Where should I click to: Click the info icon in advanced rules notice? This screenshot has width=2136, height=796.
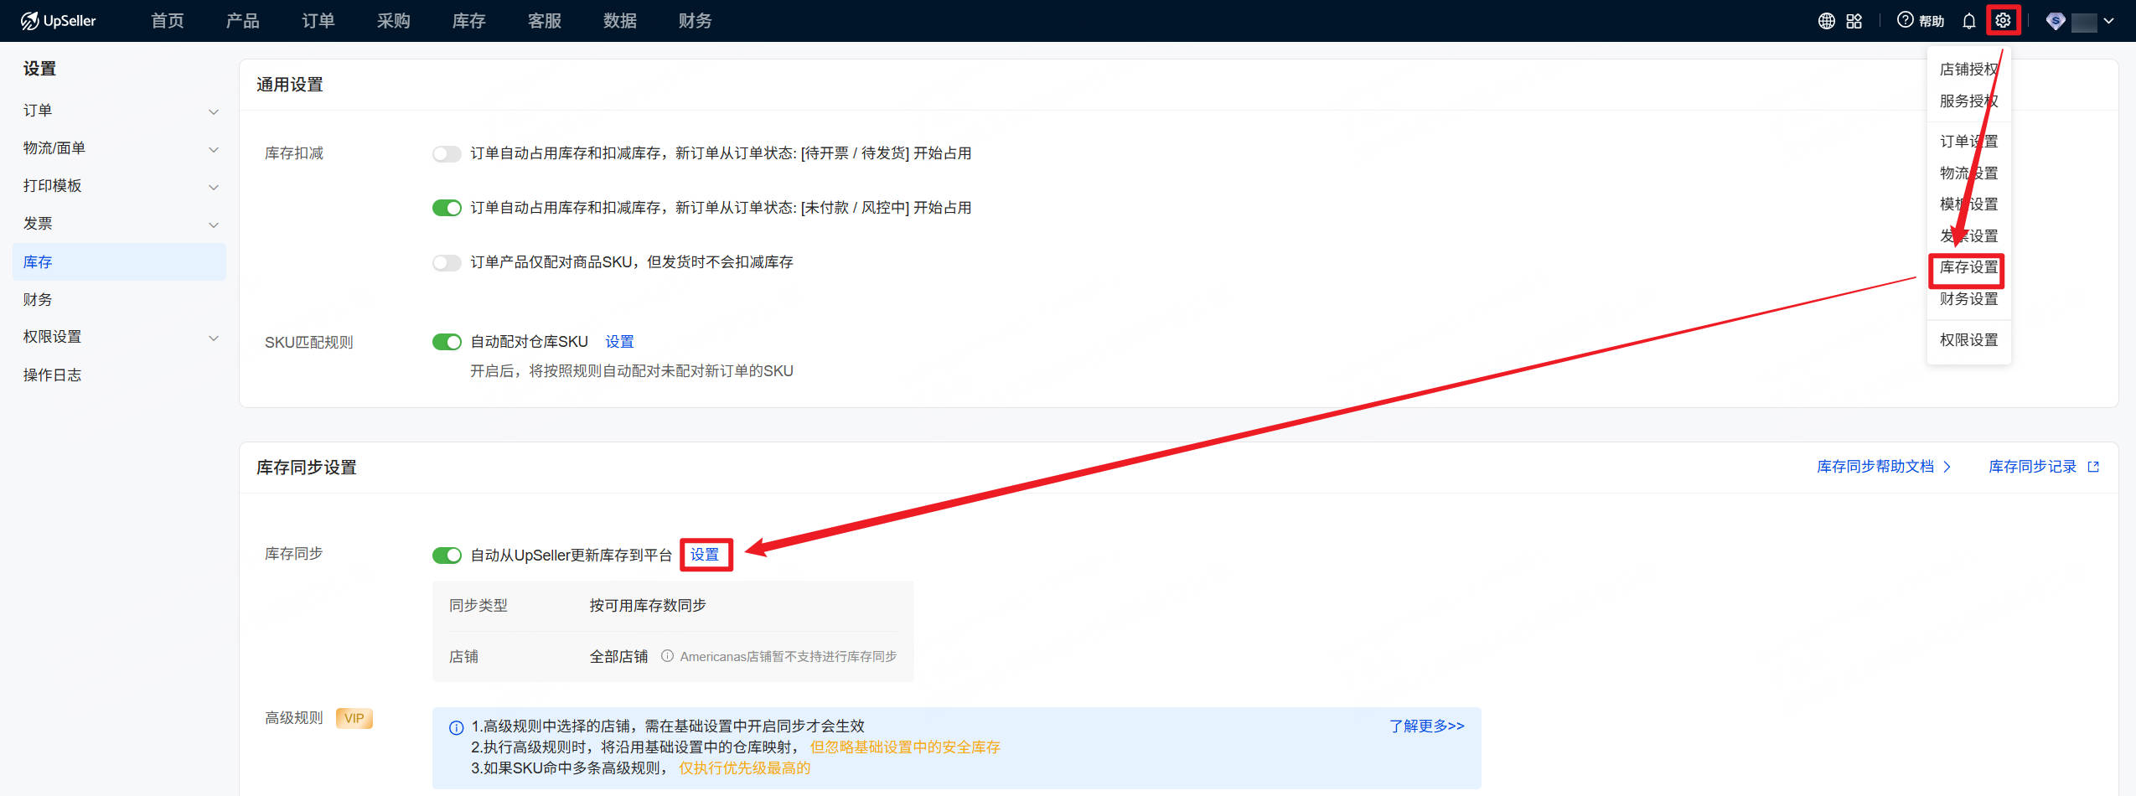(x=456, y=727)
